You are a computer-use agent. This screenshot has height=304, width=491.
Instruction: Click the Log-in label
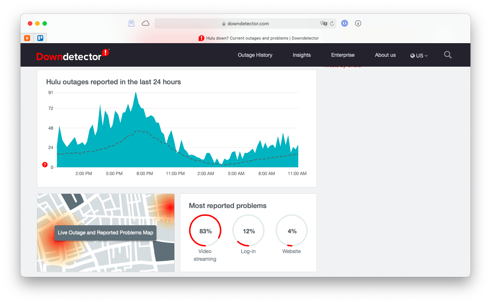(248, 251)
